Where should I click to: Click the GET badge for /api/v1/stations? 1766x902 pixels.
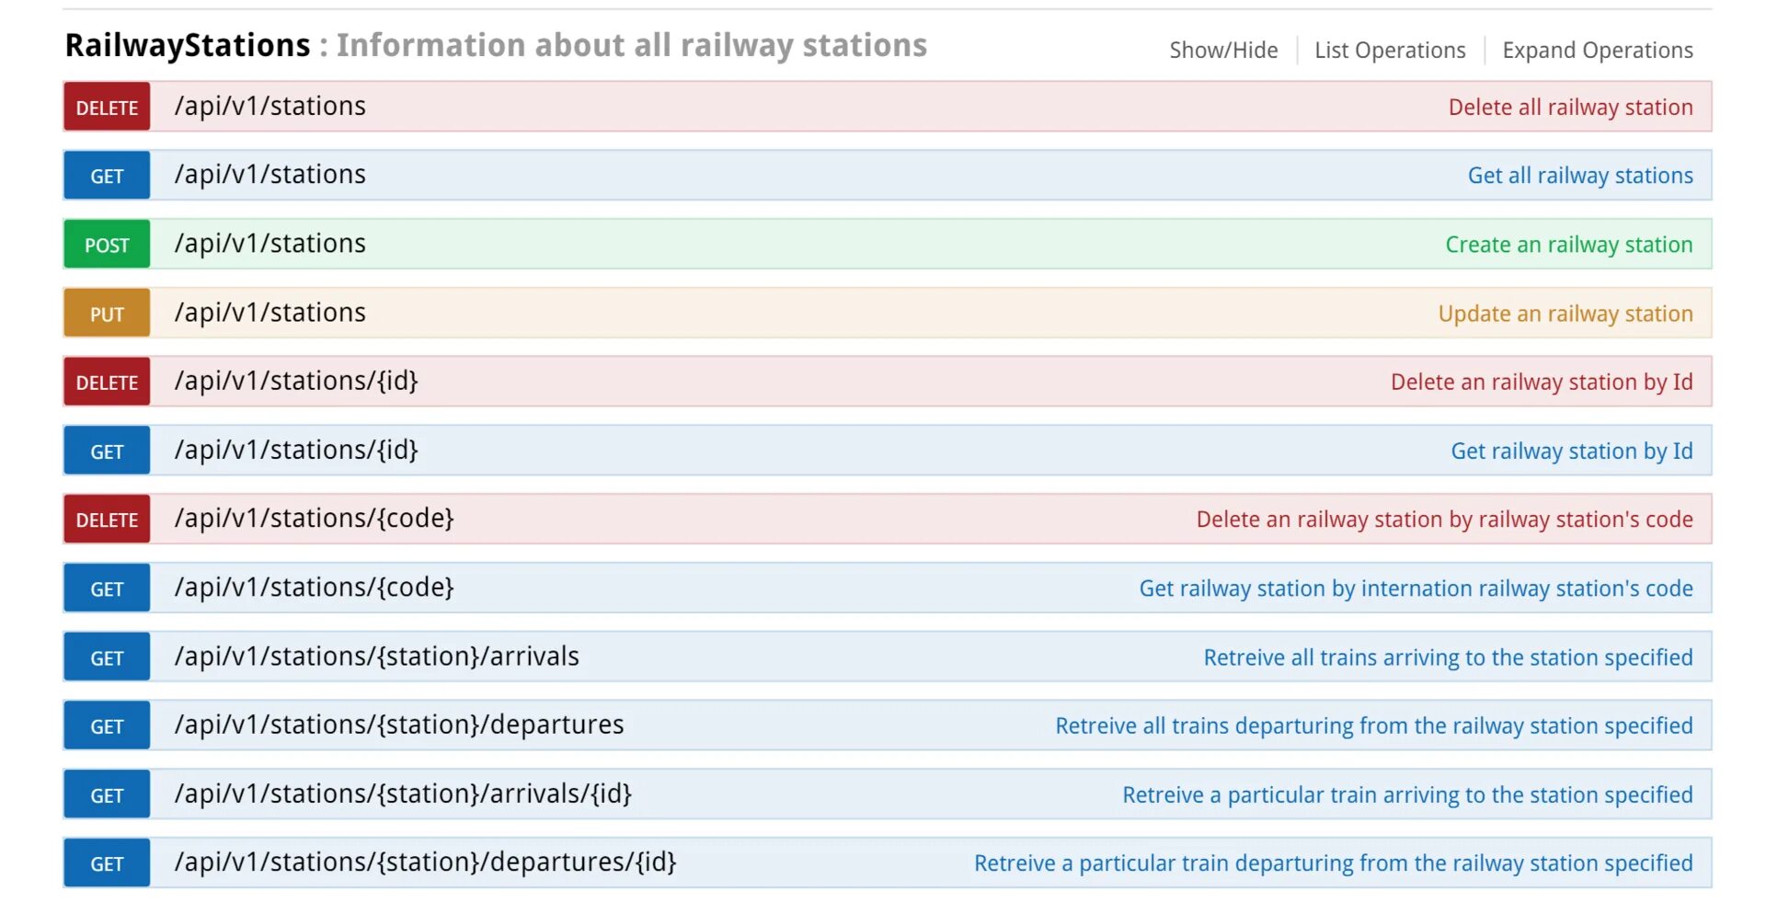[107, 176]
